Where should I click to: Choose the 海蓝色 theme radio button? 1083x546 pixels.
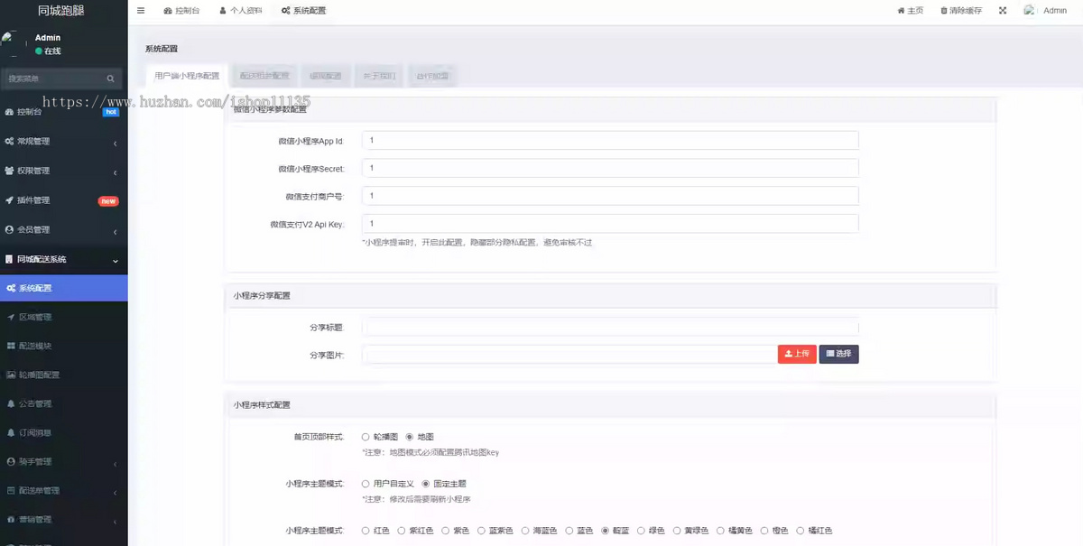click(x=525, y=531)
